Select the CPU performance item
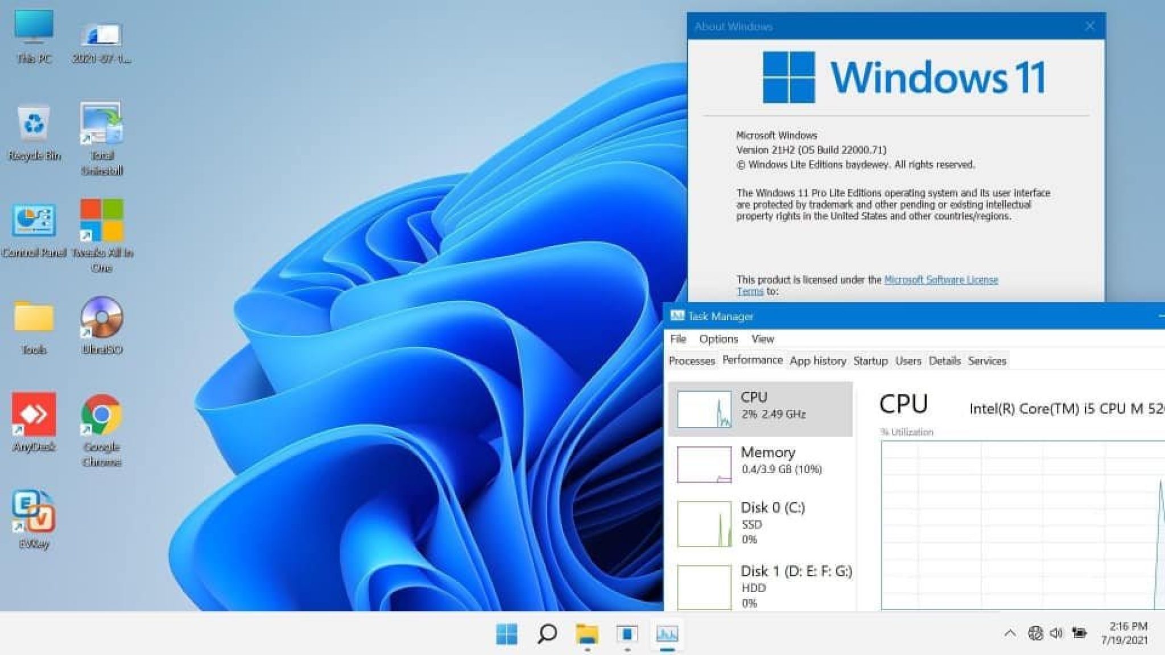 tap(761, 409)
